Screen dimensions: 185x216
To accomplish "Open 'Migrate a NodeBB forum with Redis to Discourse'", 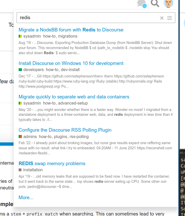I will pos(71,30).
